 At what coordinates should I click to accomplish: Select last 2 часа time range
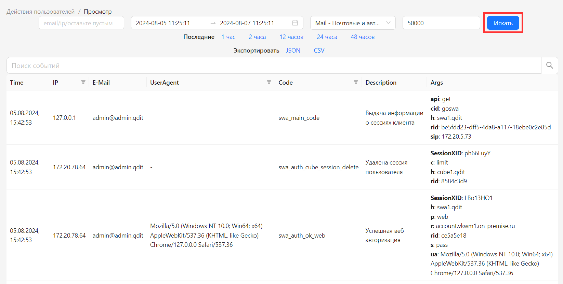pos(257,37)
